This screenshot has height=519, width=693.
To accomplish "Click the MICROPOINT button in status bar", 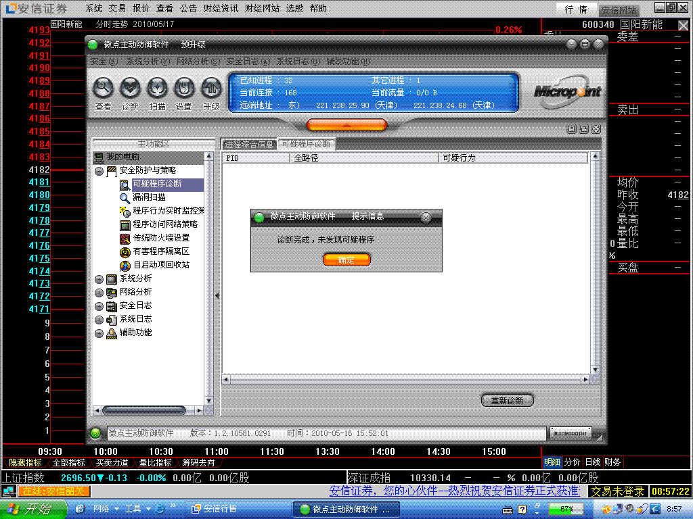I will 571,433.
